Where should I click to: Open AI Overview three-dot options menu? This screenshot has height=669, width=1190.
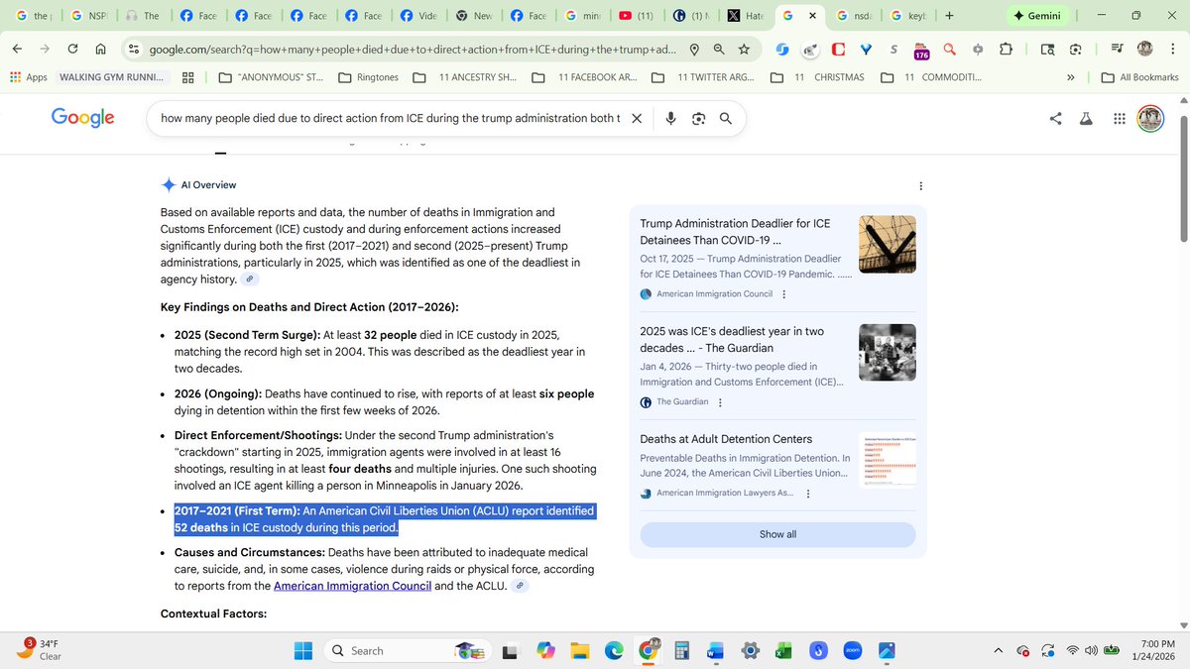(x=921, y=185)
